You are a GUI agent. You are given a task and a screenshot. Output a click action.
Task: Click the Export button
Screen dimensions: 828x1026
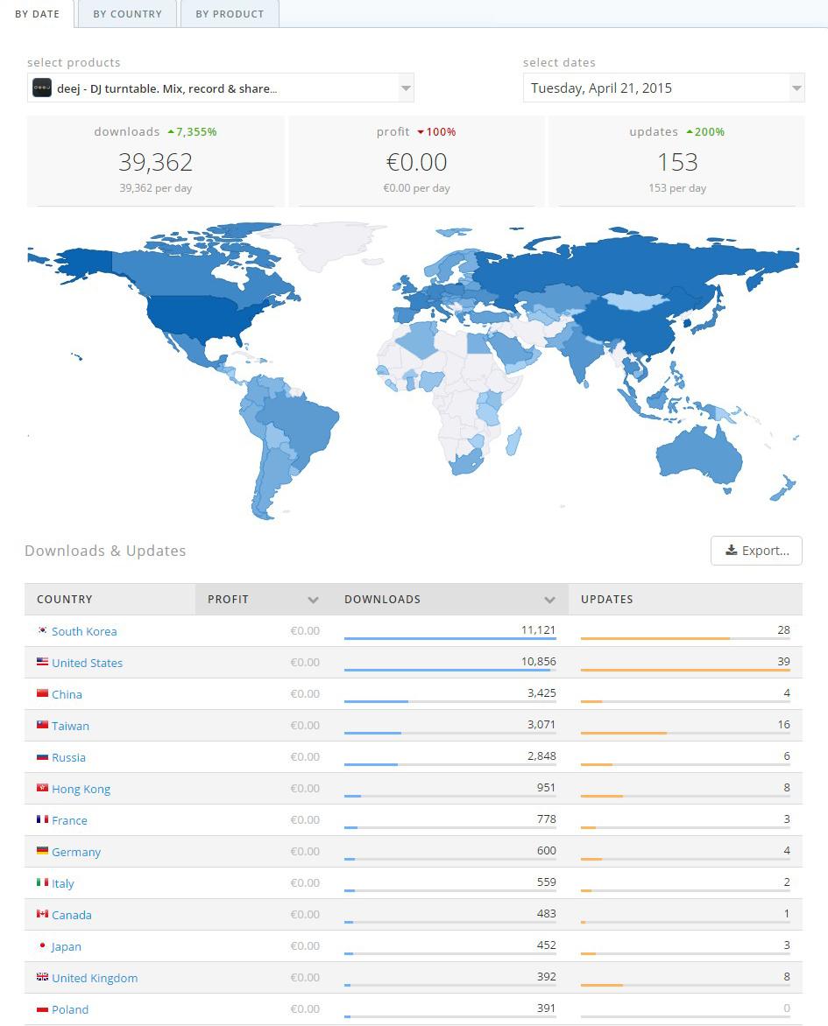tap(757, 551)
